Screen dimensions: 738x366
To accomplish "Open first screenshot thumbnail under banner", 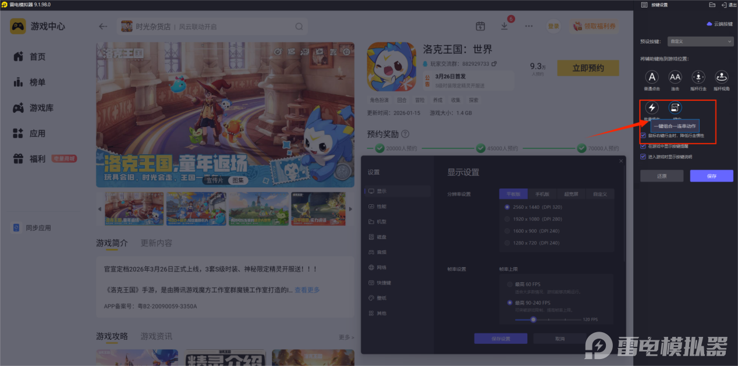I will click(x=134, y=209).
